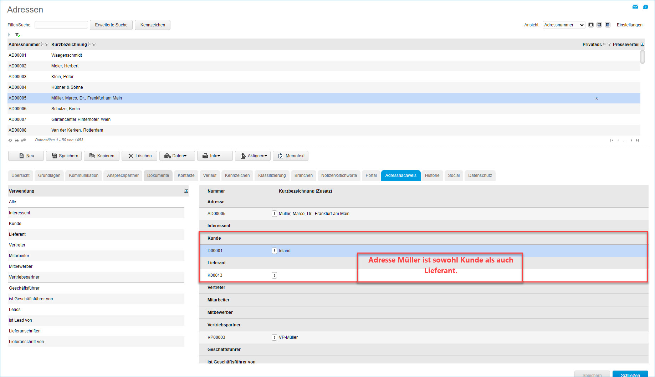Open the Ansicht dropdown
Screen dimensions: 655x377
pyautogui.click(x=564, y=25)
